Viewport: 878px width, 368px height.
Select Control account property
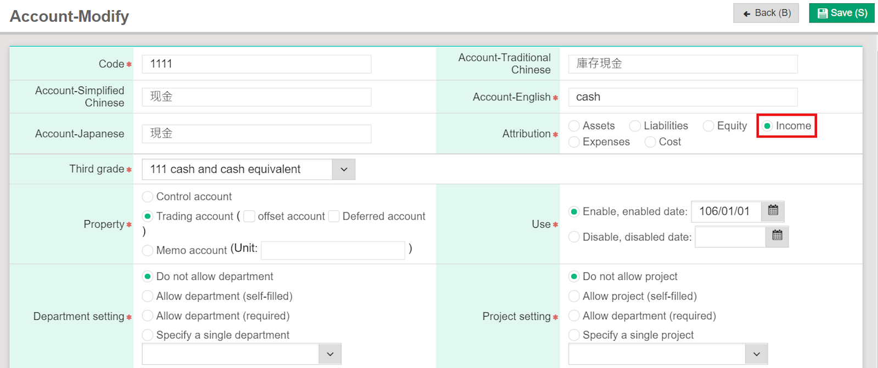pyautogui.click(x=148, y=197)
